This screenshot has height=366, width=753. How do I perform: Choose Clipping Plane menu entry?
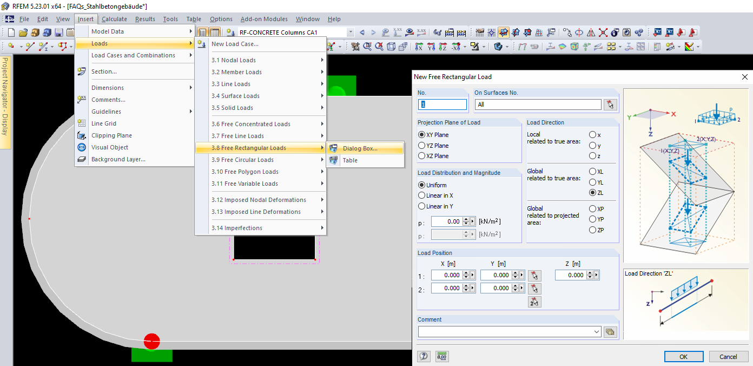click(x=135, y=135)
